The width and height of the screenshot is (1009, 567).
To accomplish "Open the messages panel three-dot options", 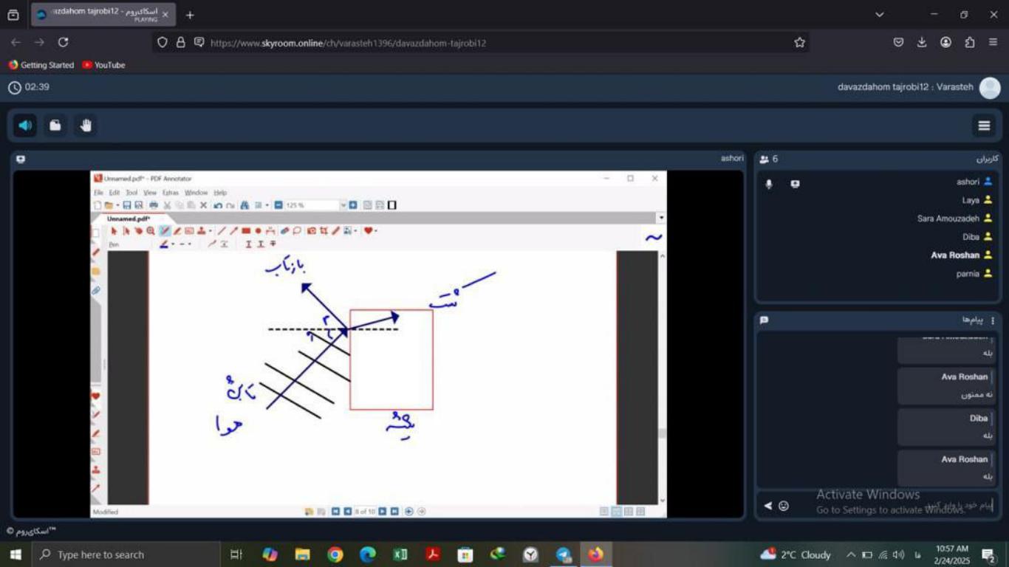I will [993, 320].
